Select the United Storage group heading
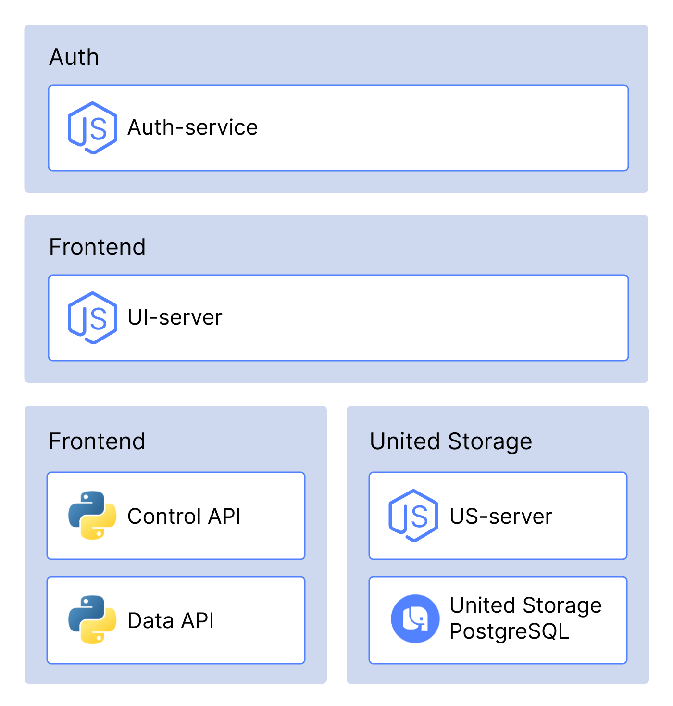The height and width of the screenshot is (706, 673). (x=450, y=441)
